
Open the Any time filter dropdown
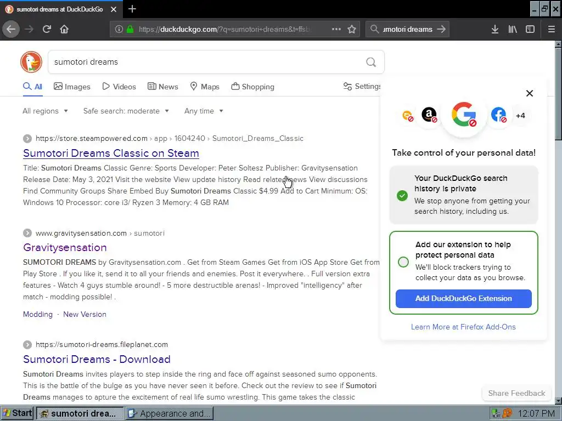[204, 111]
